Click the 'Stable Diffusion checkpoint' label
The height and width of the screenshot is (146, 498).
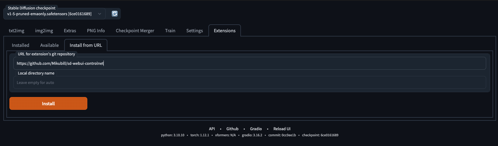click(x=32, y=8)
